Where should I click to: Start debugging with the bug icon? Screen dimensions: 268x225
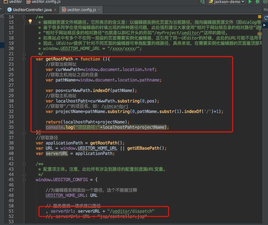click(x=258, y=2)
